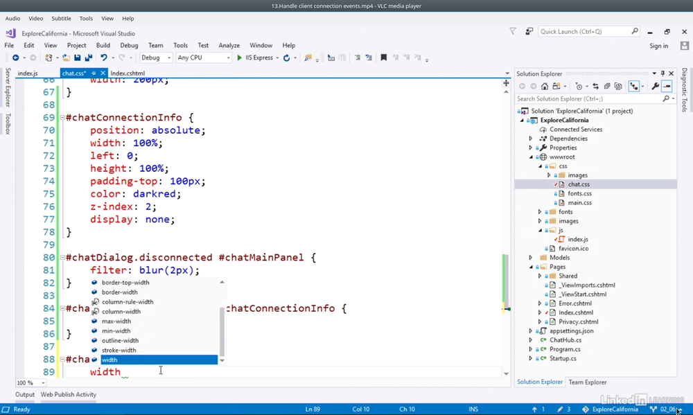Start IIS Express with the green play button
The height and width of the screenshot is (415, 693).
[240, 58]
